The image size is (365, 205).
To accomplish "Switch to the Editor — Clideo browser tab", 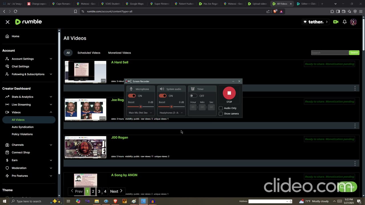I will pyautogui.click(x=306, y=4).
